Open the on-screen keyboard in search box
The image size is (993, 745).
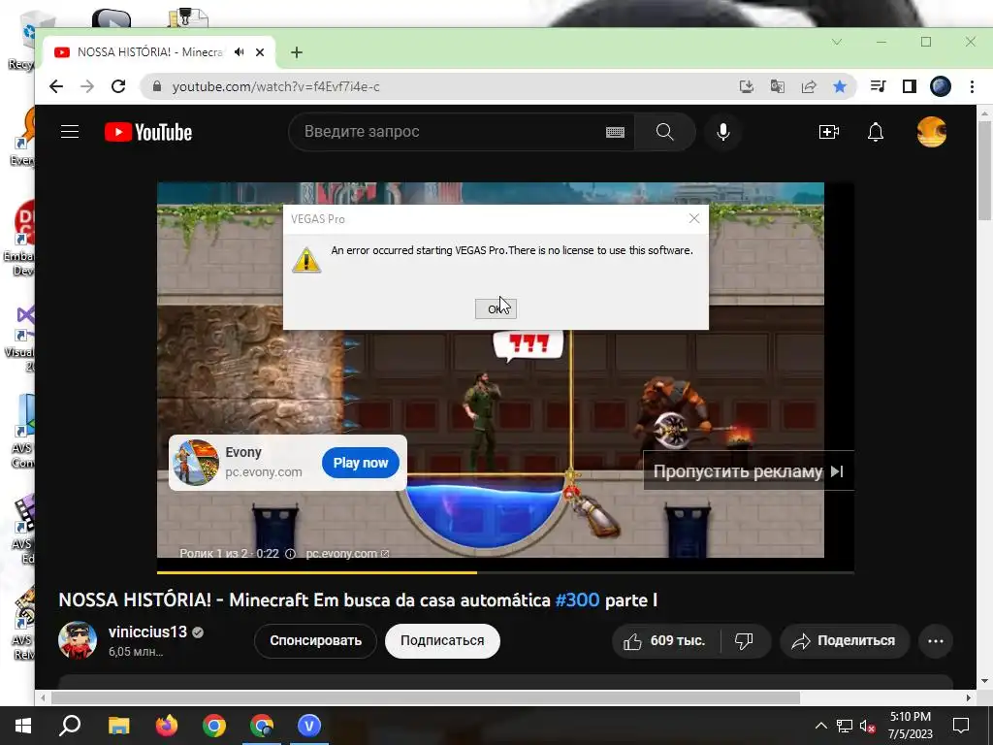click(615, 132)
